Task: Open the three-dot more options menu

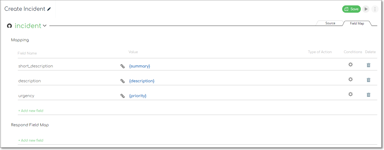Action: tap(375, 9)
